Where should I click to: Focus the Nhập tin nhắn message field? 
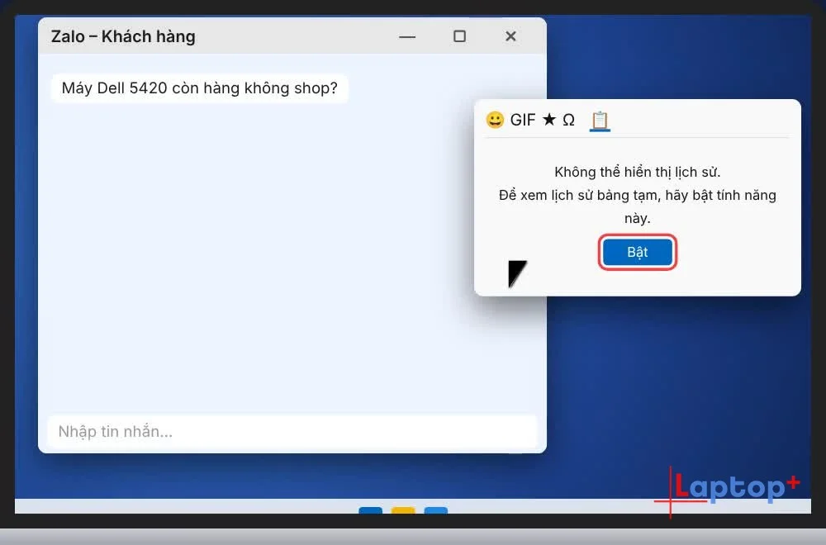point(292,431)
